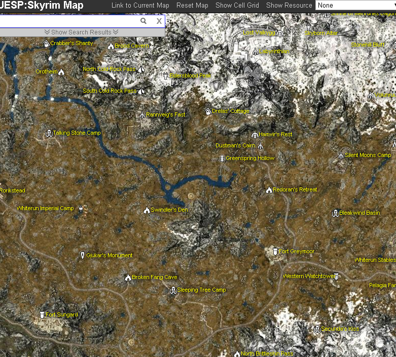The image size is (396, 357).
Task: Click the UESP:Skyrim Map title
Action: (x=42, y=5)
